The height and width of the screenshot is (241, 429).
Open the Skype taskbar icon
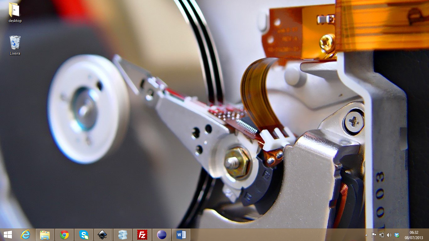pos(84,235)
